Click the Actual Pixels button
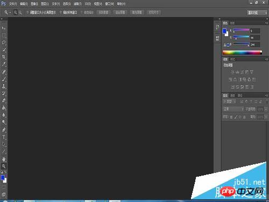Viewport: 269px width, 202px height. point(103,12)
